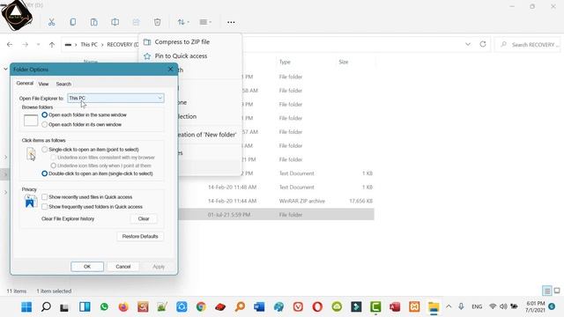Open the Widgets icon on the taskbar
The height and width of the screenshot is (317, 564).
click(x=85, y=307)
